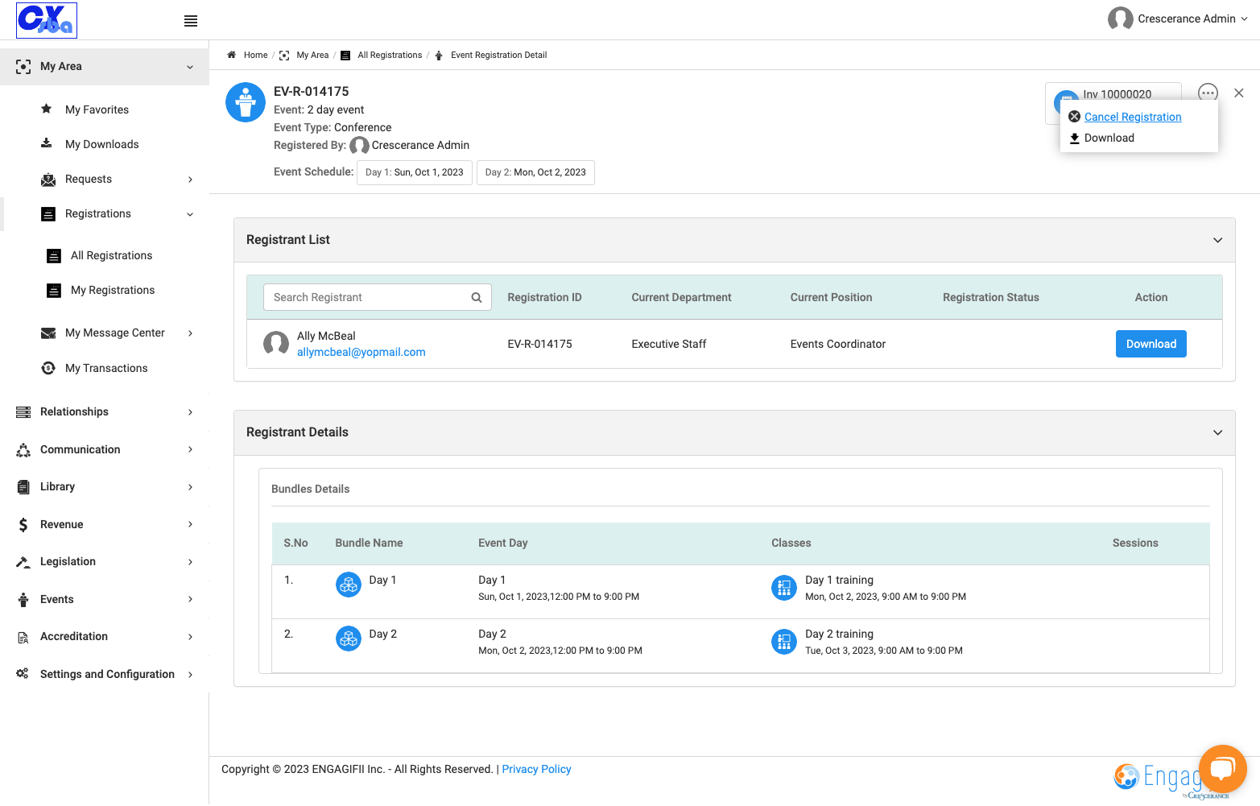The height and width of the screenshot is (806, 1260).
Task: Collapse the My Area sidebar section
Action: pos(190,67)
